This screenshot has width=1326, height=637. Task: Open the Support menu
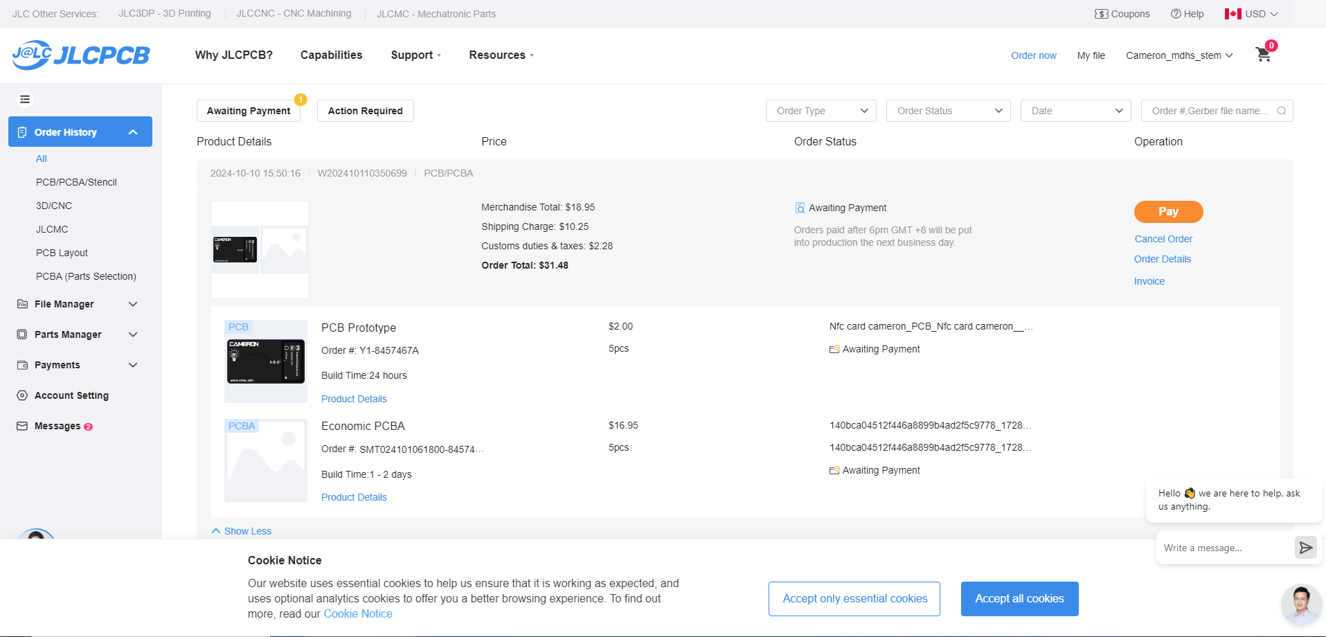pos(415,55)
